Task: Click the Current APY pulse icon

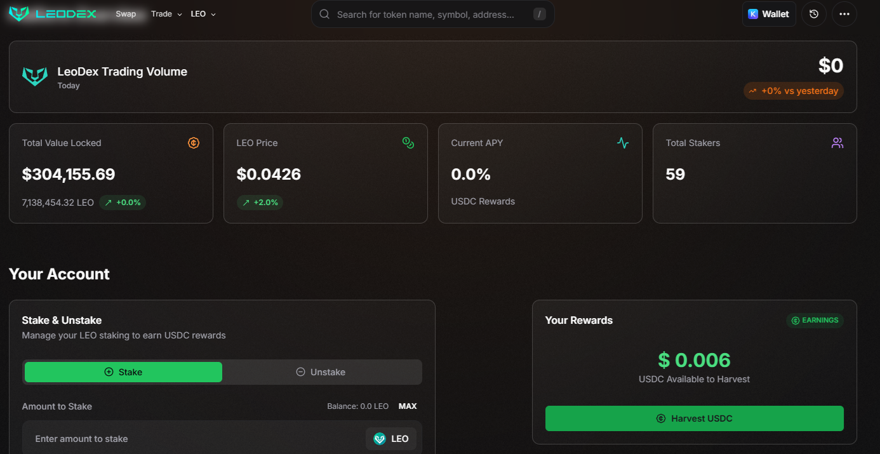Action: pos(623,143)
